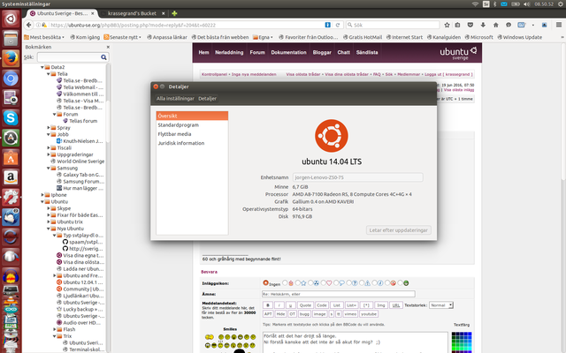Open Firefox downloads arrow icon

click(483, 25)
